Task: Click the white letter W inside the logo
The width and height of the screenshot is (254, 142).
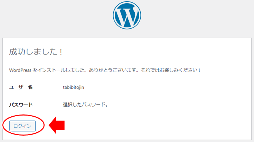Action: (x=127, y=16)
